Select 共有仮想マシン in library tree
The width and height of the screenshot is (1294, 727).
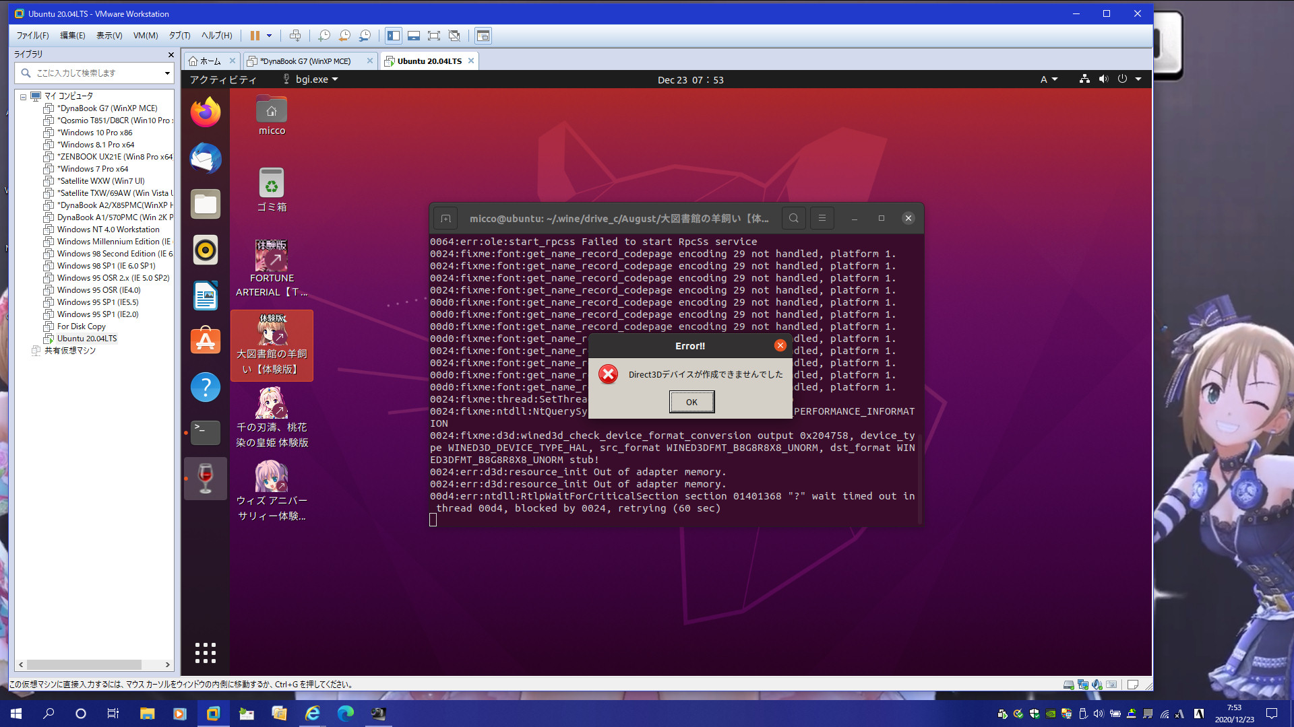[69, 351]
